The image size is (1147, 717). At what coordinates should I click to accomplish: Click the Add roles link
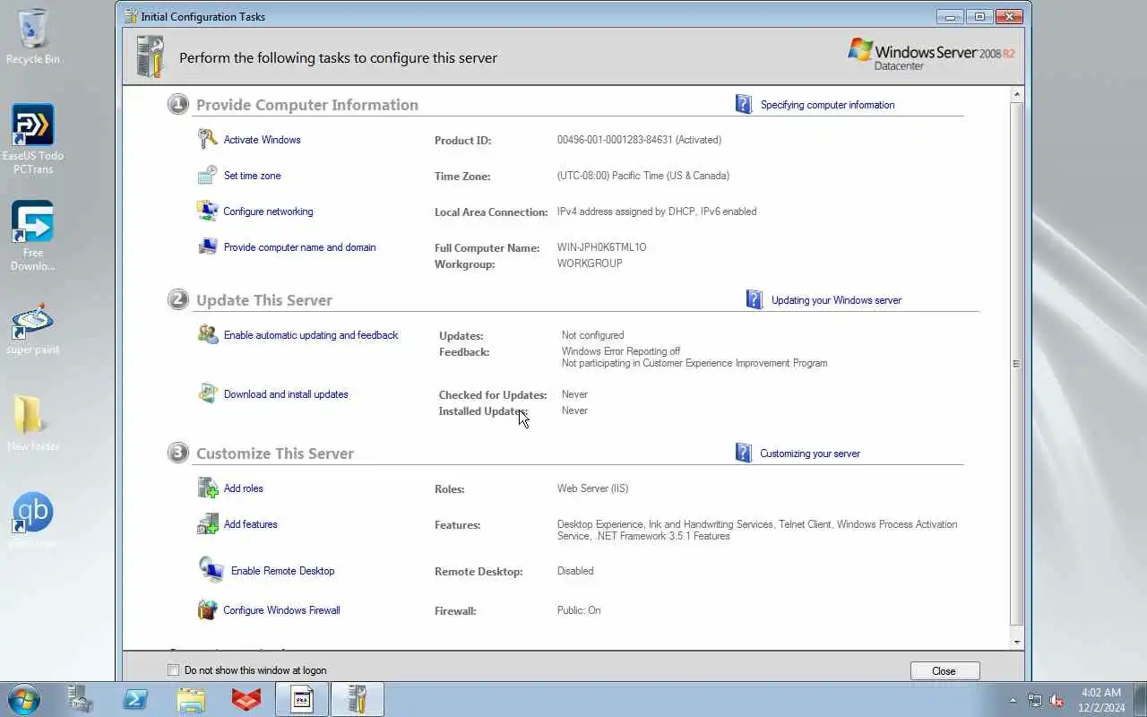[243, 488]
